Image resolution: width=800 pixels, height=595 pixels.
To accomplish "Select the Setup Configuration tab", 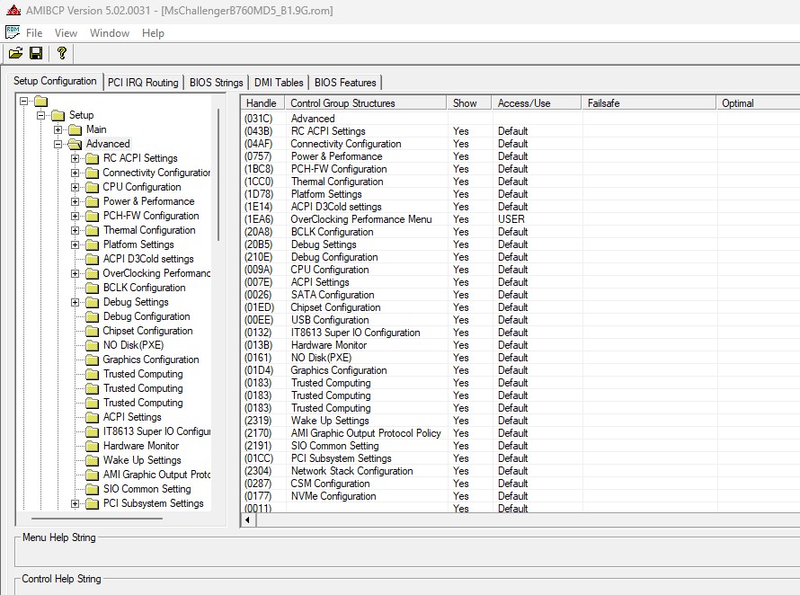I will tap(55, 81).
